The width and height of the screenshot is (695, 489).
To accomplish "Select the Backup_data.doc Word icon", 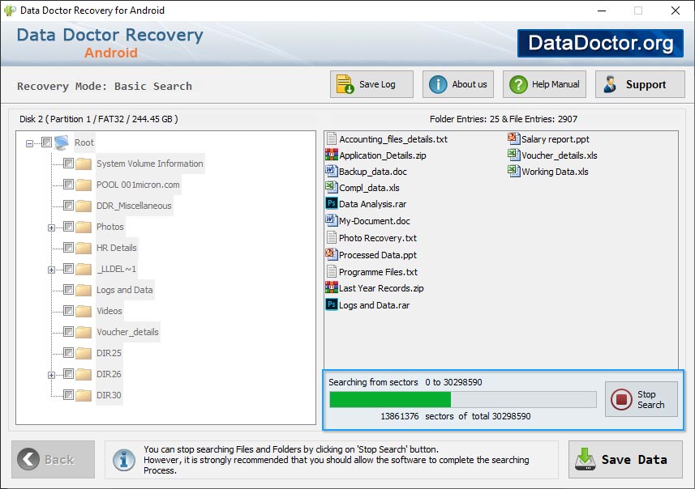I will coord(332,171).
